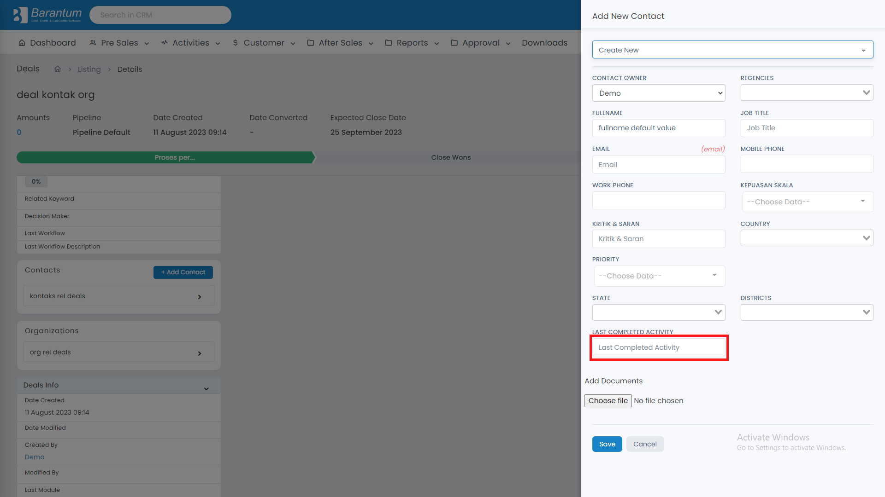Open the After Sales menu
This screenshot has height=497, width=885.
(340, 43)
